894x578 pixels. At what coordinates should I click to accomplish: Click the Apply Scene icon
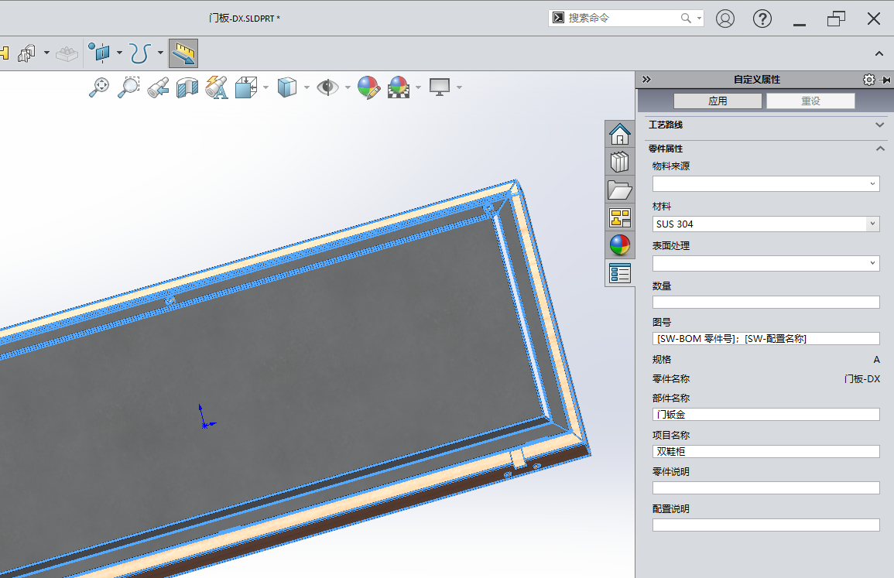(399, 87)
